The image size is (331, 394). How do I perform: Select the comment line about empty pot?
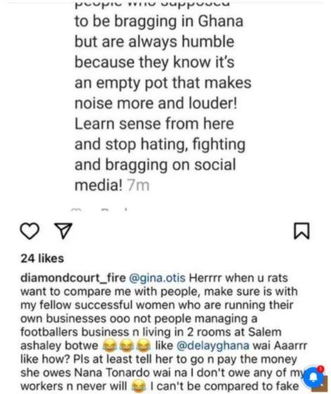(163, 83)
